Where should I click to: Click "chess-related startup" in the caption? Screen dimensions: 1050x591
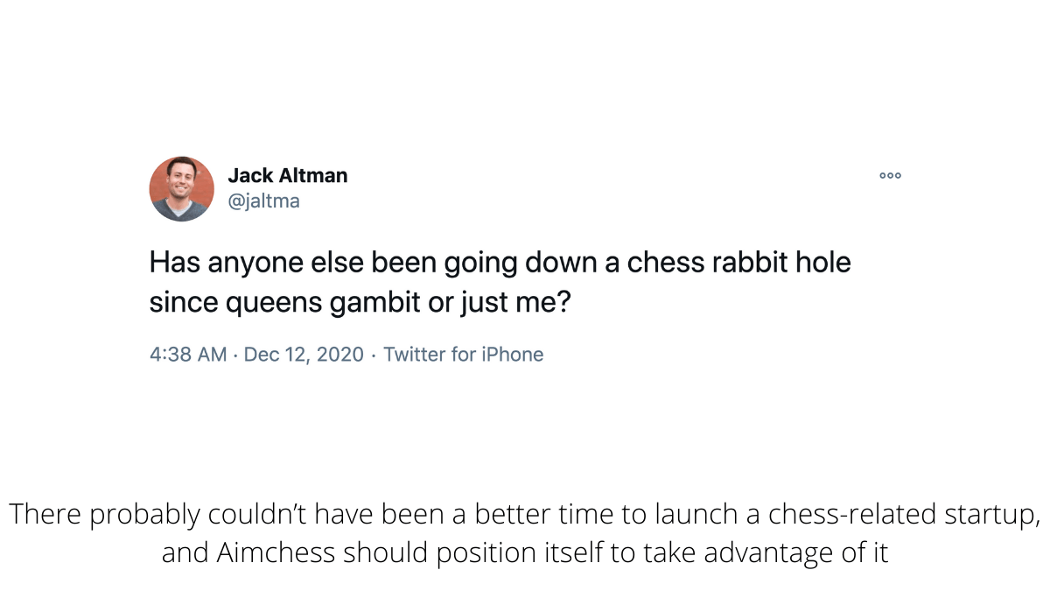[x=904, y=514]
